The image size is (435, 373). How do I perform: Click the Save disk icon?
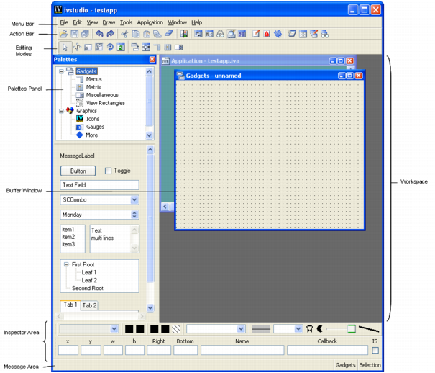coord(75,34)
